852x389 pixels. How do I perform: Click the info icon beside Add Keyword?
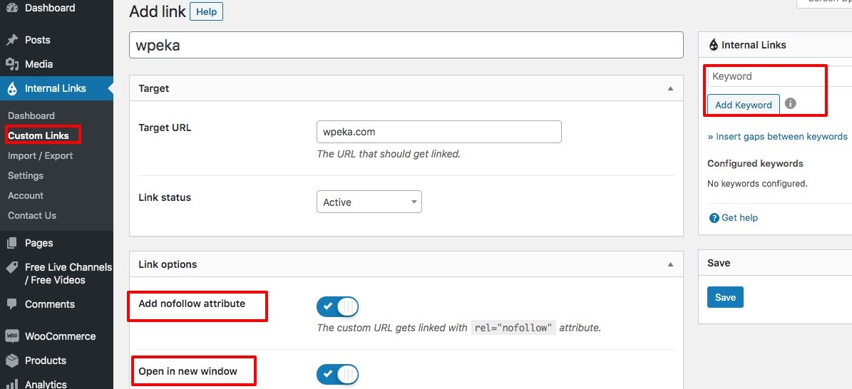pyautogui.click(x=791, y=103)
